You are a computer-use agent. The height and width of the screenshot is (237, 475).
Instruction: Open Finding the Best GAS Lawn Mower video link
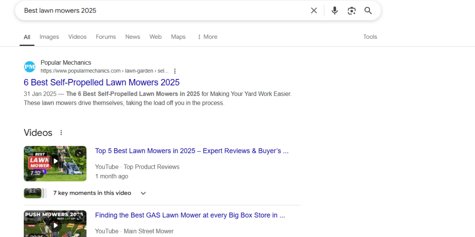point(190,215)
